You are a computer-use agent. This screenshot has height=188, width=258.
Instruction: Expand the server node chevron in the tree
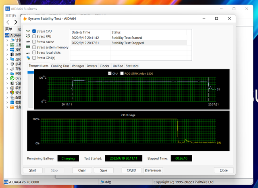[7, 54]
